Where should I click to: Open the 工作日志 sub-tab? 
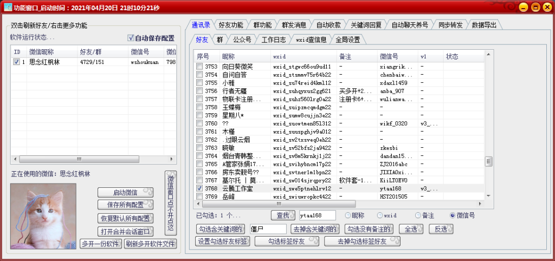[x=273, y=40]
